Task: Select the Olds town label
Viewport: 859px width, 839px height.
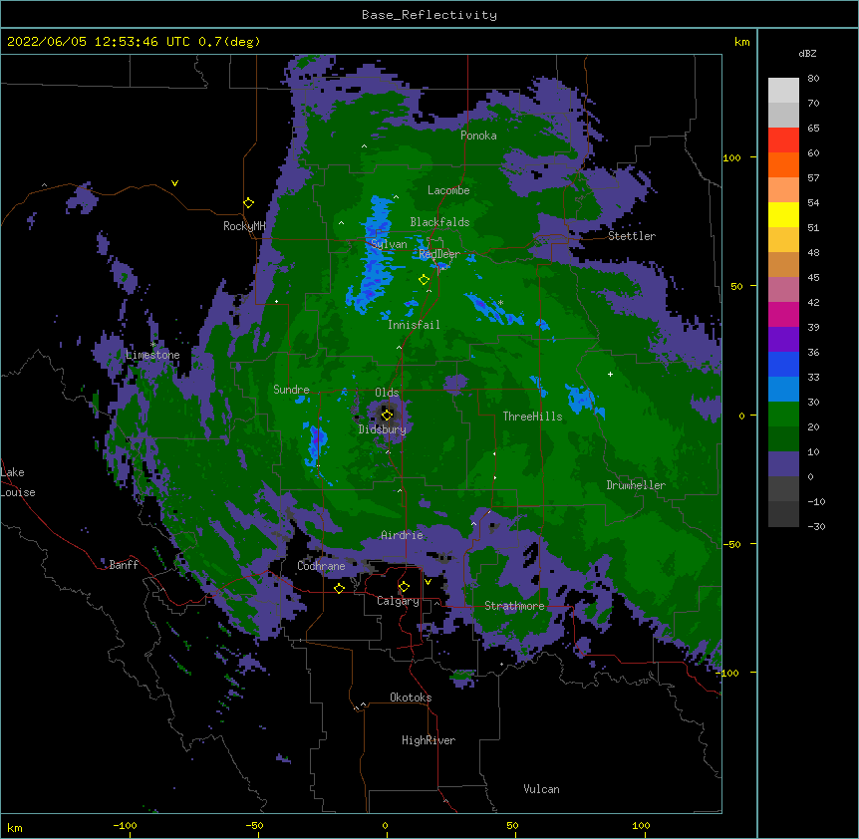Action: (387, 393)
